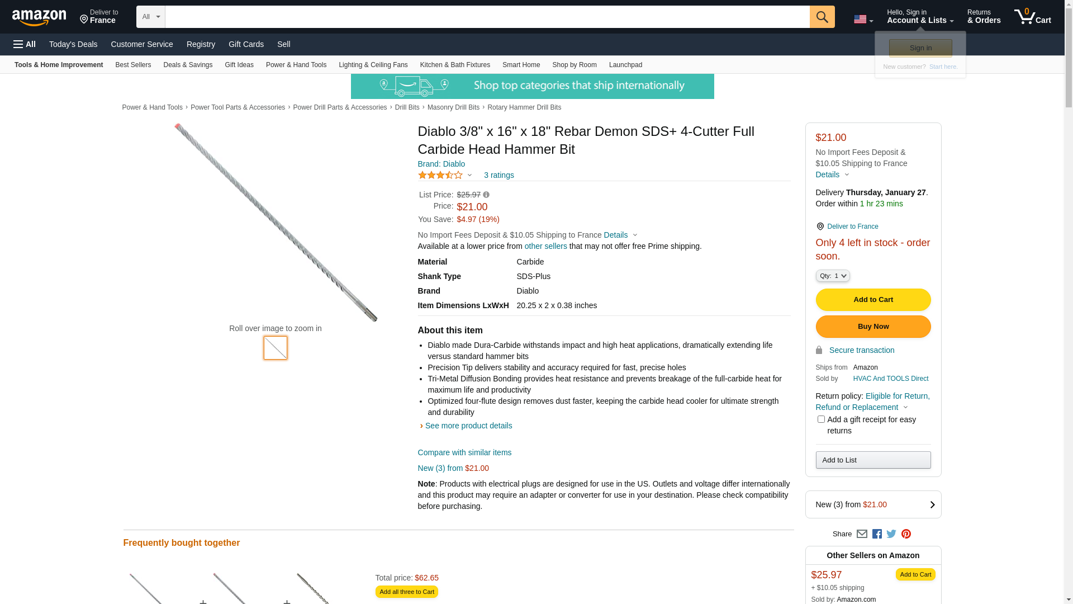Open the All hamburger menu

tap(25, 44)
